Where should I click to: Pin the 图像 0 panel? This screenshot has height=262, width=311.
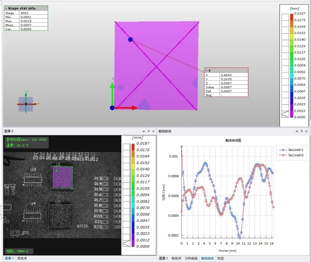click(x=148, y=131)
